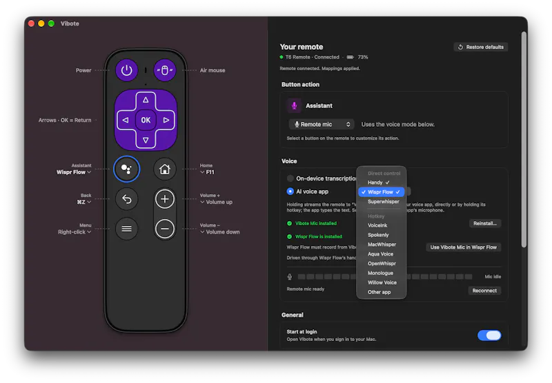The height and width of the screenshot is (383, 552).
Task: Select the Home button on the remote
Action: point(165,169)
